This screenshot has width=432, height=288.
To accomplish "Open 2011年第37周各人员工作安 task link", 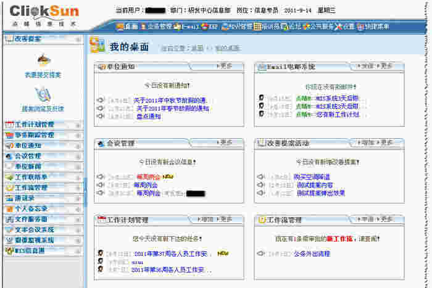I will click(171, 253).
